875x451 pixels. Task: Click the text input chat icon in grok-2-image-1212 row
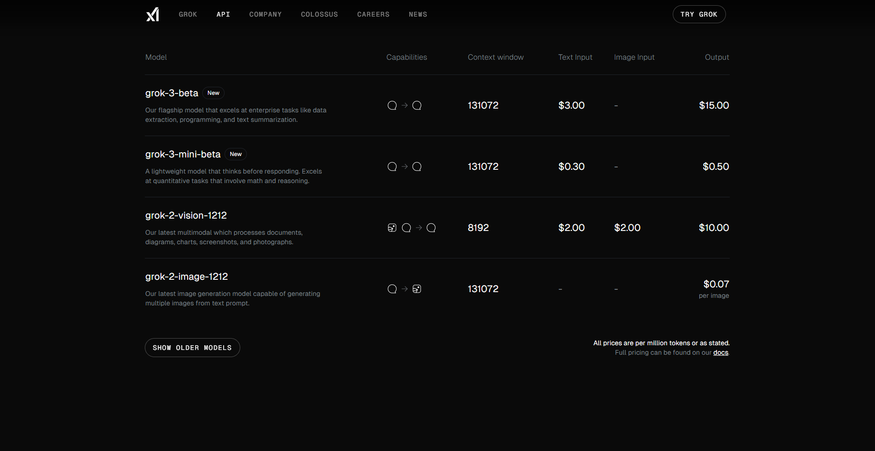click(x=392, y=289)
